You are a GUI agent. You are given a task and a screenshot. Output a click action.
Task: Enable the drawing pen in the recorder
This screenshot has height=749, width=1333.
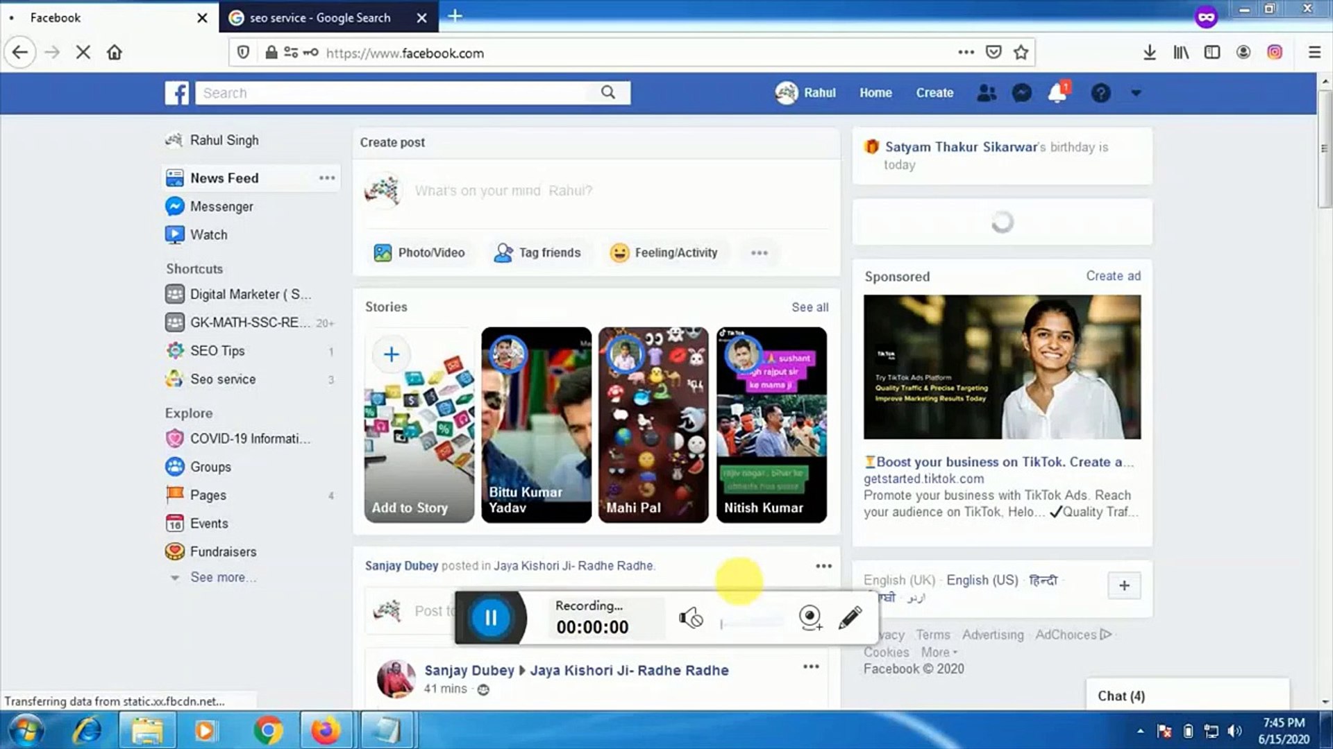coord(850,617)
